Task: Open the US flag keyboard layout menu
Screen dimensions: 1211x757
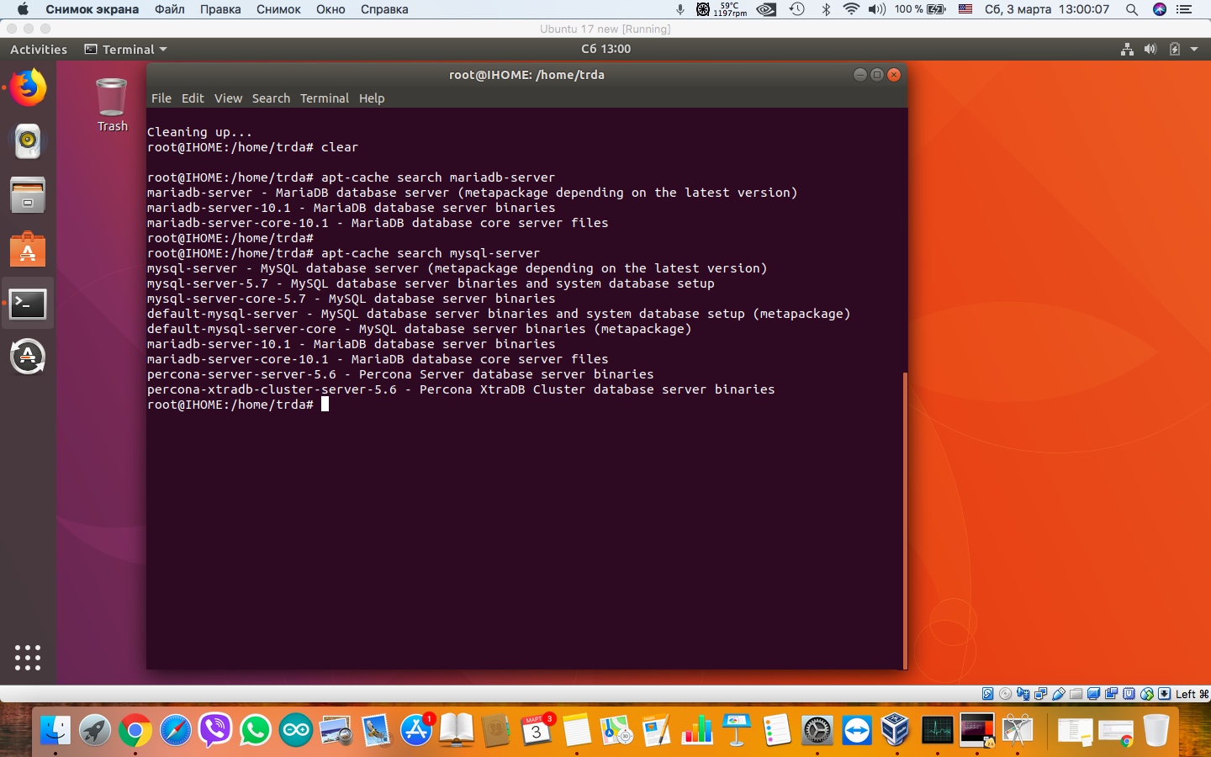Action: click(965, 10)
